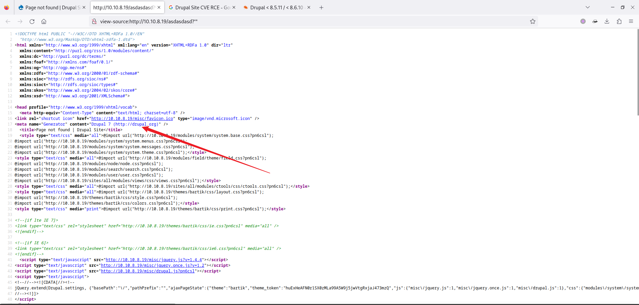Open the Downloads panel
Image resolution: width=639 pixels, height=305 pixels.
point(607,21)
